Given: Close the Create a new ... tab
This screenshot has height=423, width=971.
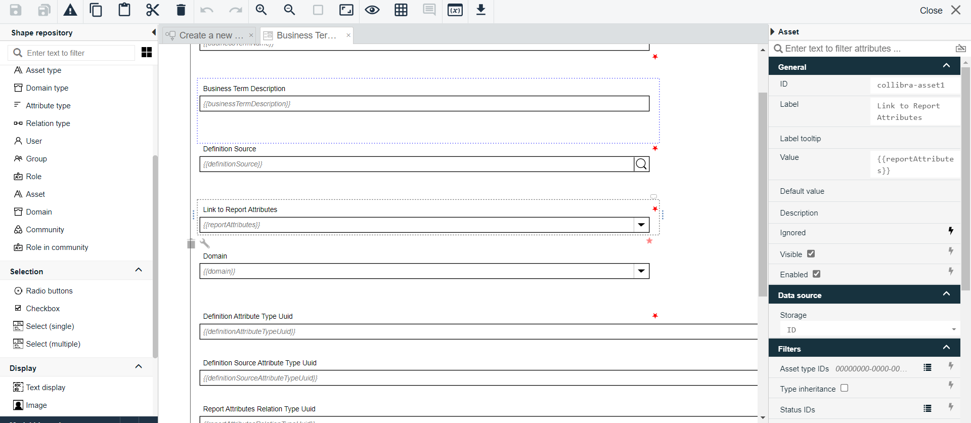Looking at the screenshot, I should pyautogui.click(x=251, y=35).
